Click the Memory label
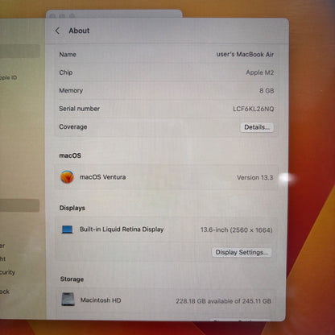335x335 pixels. [71, 91]
